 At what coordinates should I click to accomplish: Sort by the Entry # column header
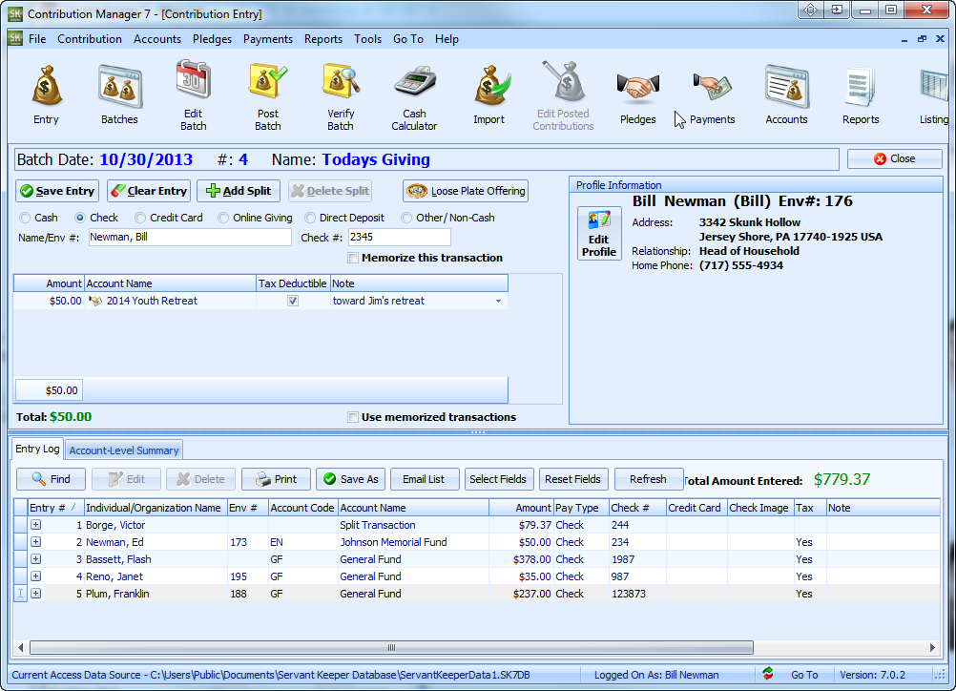point(55,508)
